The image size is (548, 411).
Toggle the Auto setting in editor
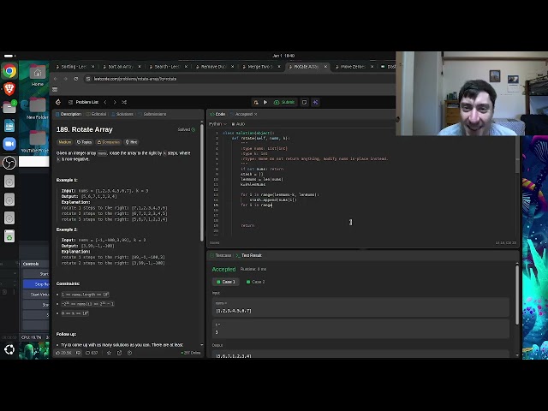238,123
